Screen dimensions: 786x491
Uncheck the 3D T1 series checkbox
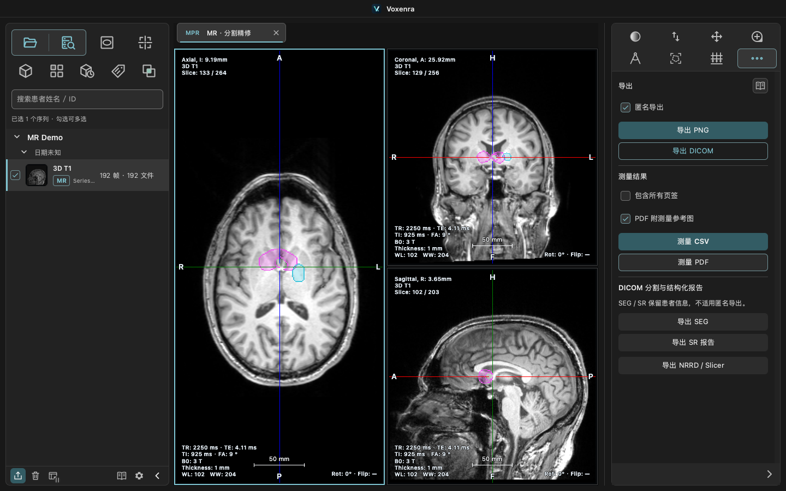(x=15, y=175)
